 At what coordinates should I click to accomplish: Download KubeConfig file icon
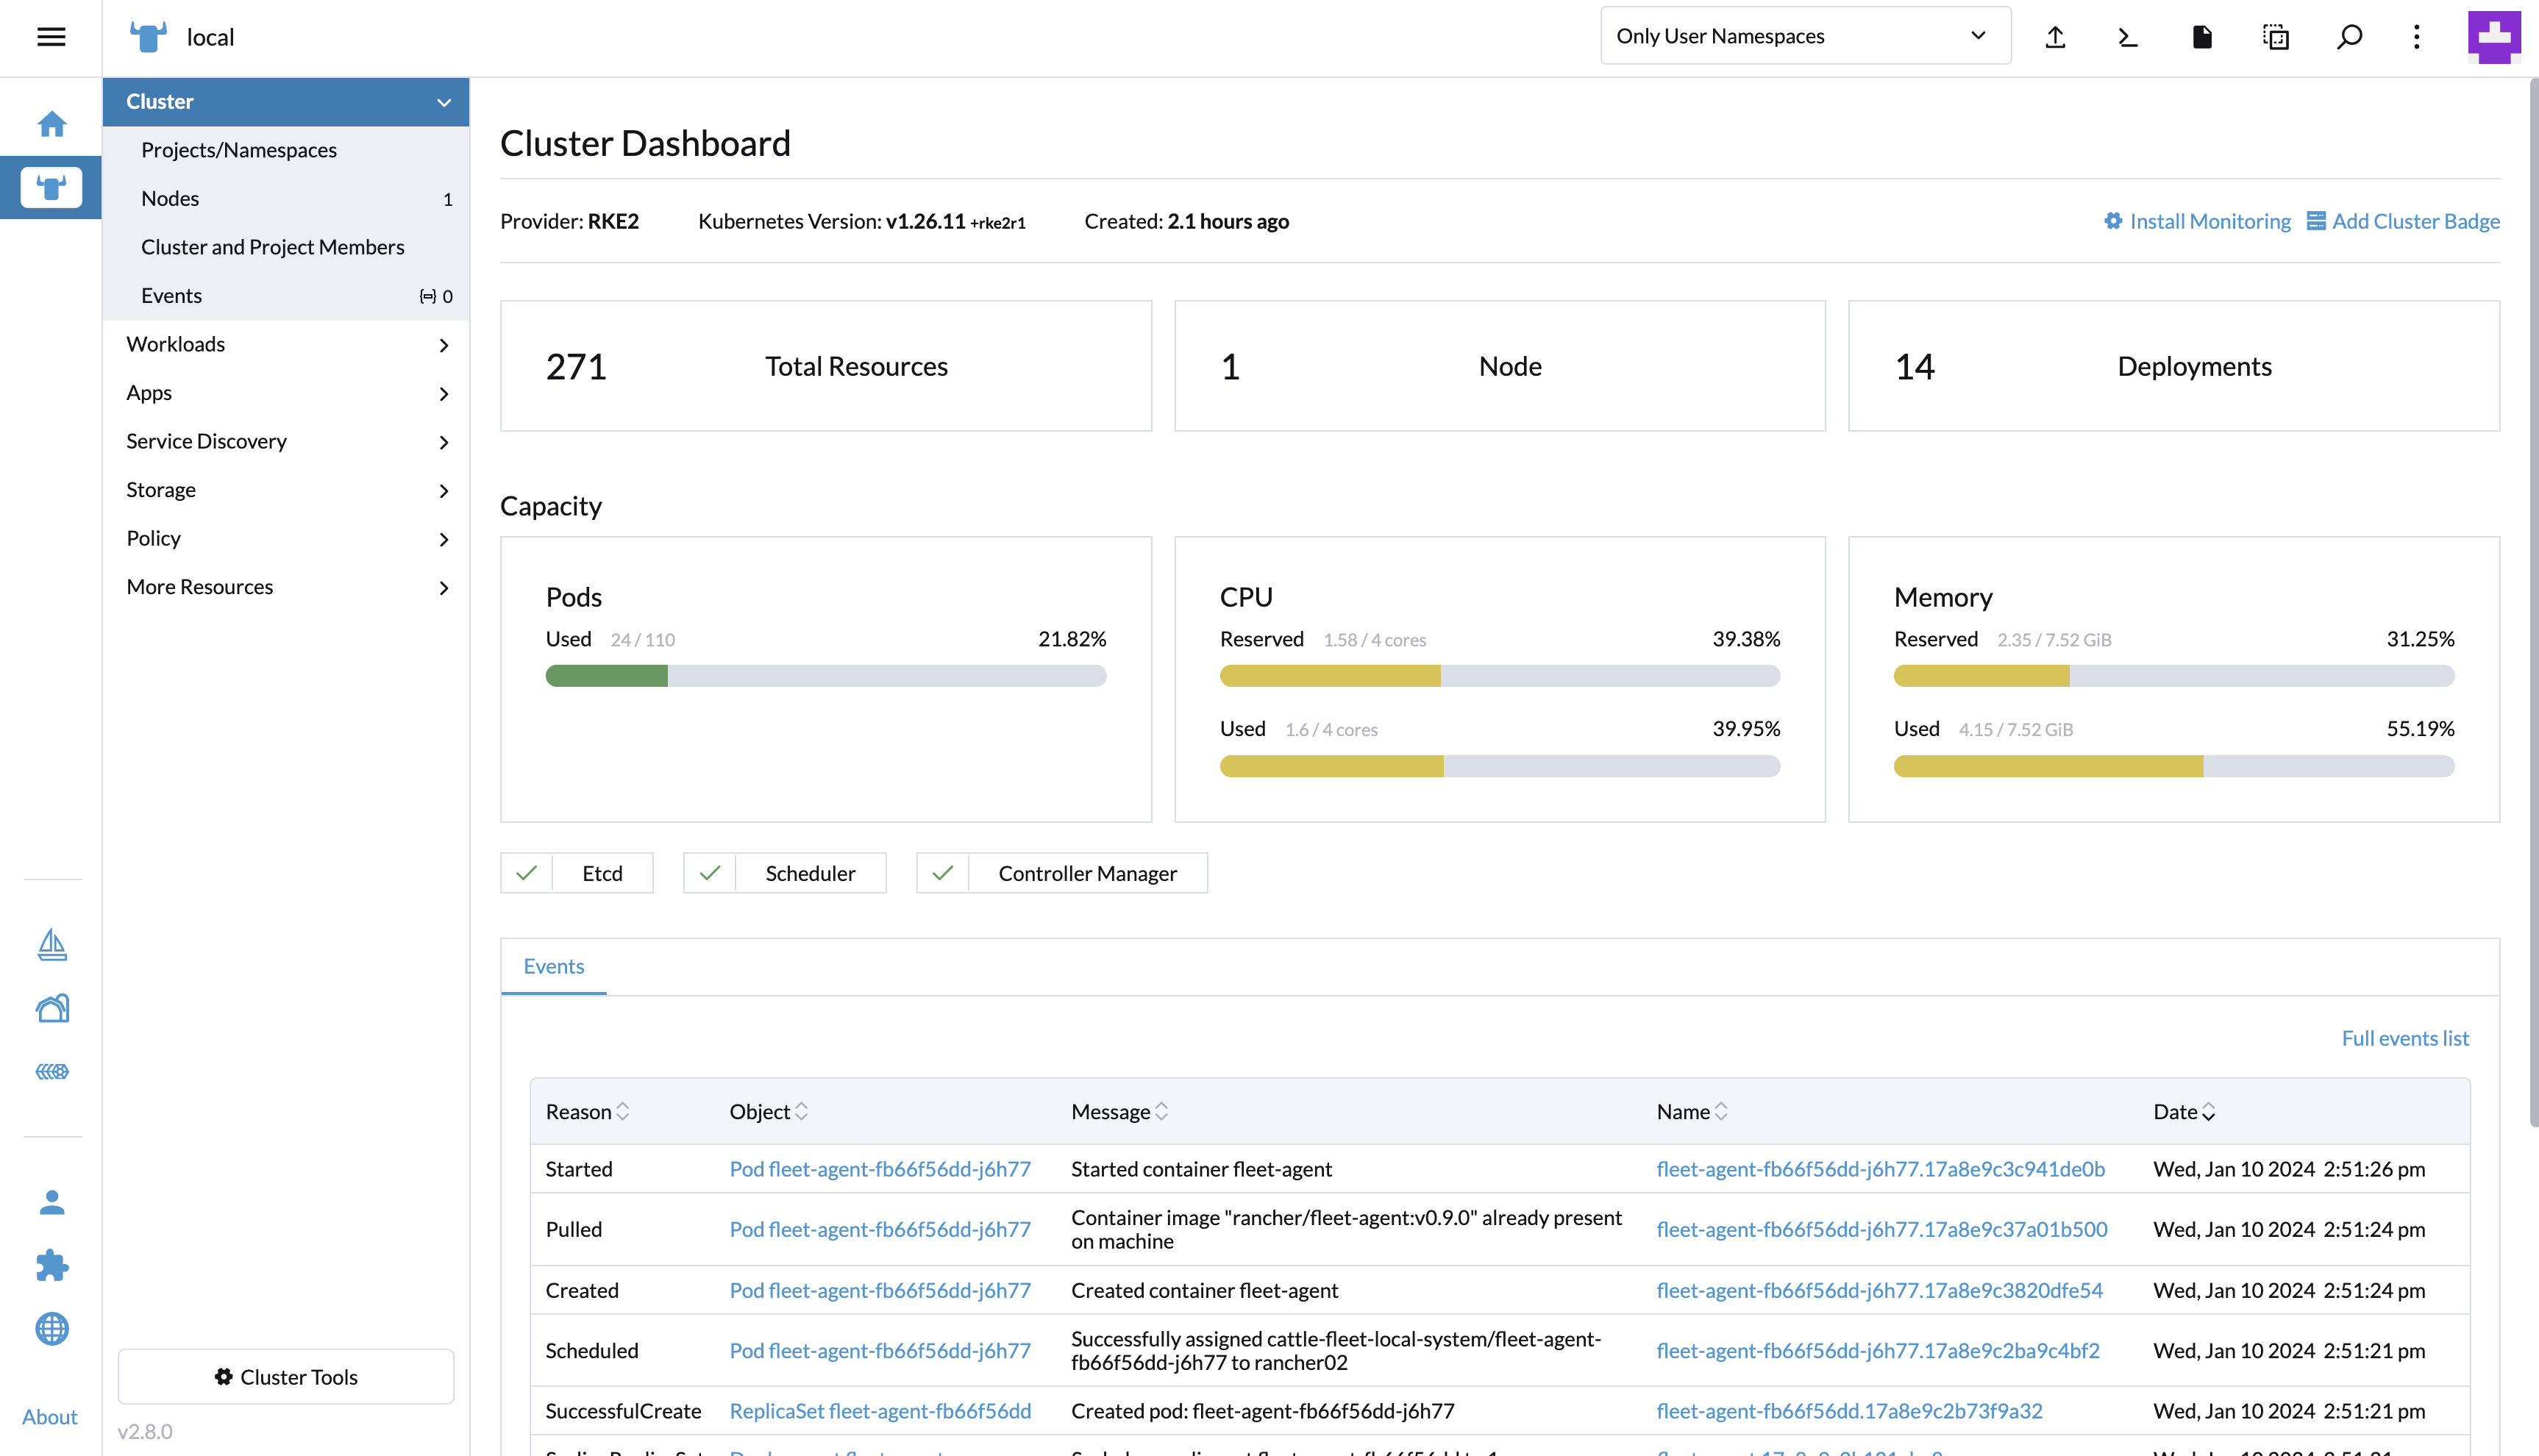pyautogui.click(x=2202, y=37)
